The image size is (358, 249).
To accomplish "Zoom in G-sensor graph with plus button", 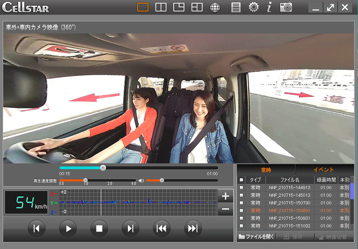I will pos(225,196).
